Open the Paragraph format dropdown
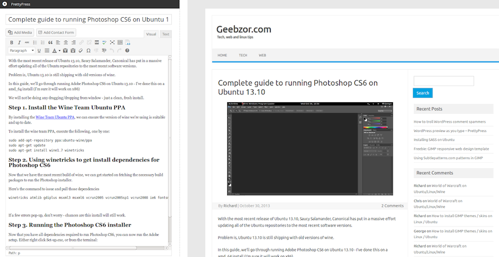The image size is (499, 257). (x=21, y=51)
